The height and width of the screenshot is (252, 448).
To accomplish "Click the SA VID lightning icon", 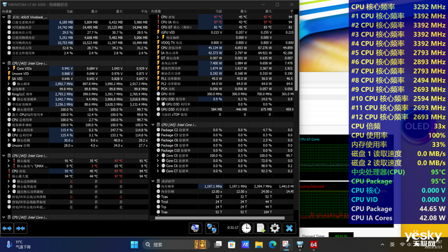I will coord(10,79).
